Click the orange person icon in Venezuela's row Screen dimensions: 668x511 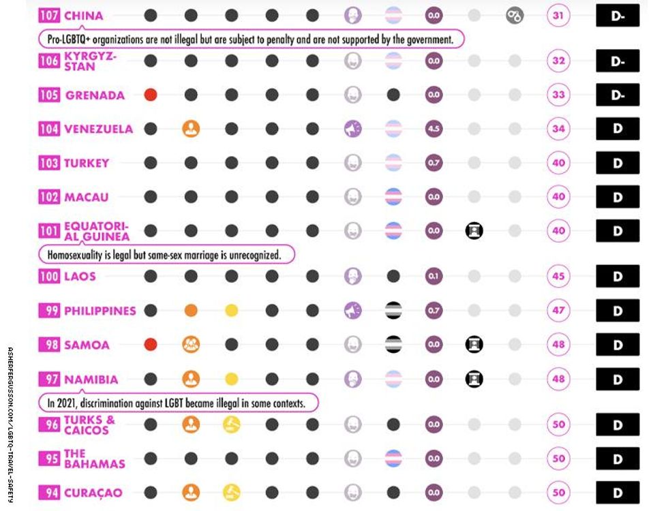[191, 129]
